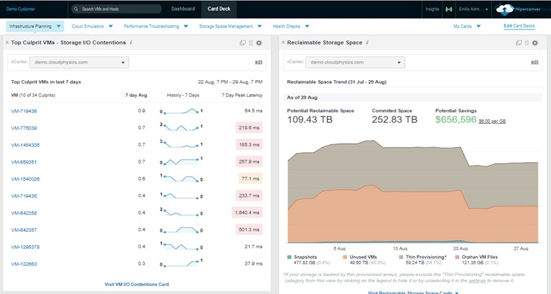This screenshot has height=294, width=551.
Task: Click info icon beside Storage I/O Contentions title
Action: click(x=131, y=42)
